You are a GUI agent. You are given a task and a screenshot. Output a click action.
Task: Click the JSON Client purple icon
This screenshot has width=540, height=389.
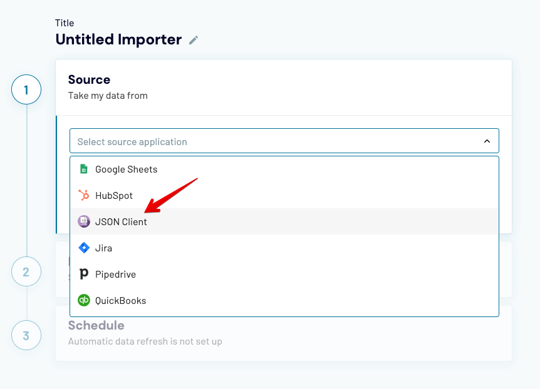[84, 221]
